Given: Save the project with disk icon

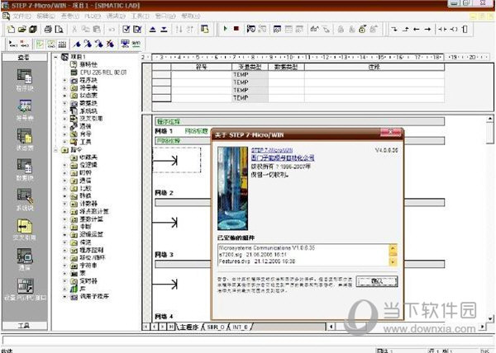Looking at the screenshot, I should pyautogui.click(x=33, y=30).
